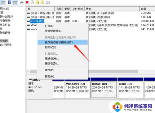Sort by the 卷 column header
This screenshot has width=155, height=113.
41,9
